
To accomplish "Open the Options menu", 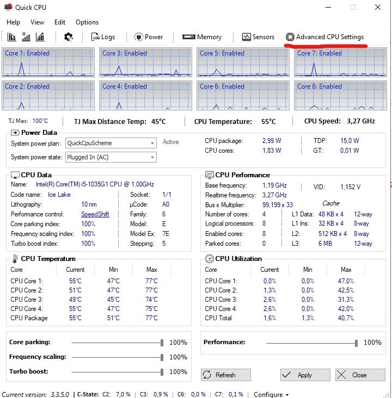I will (x=87, y=22).
